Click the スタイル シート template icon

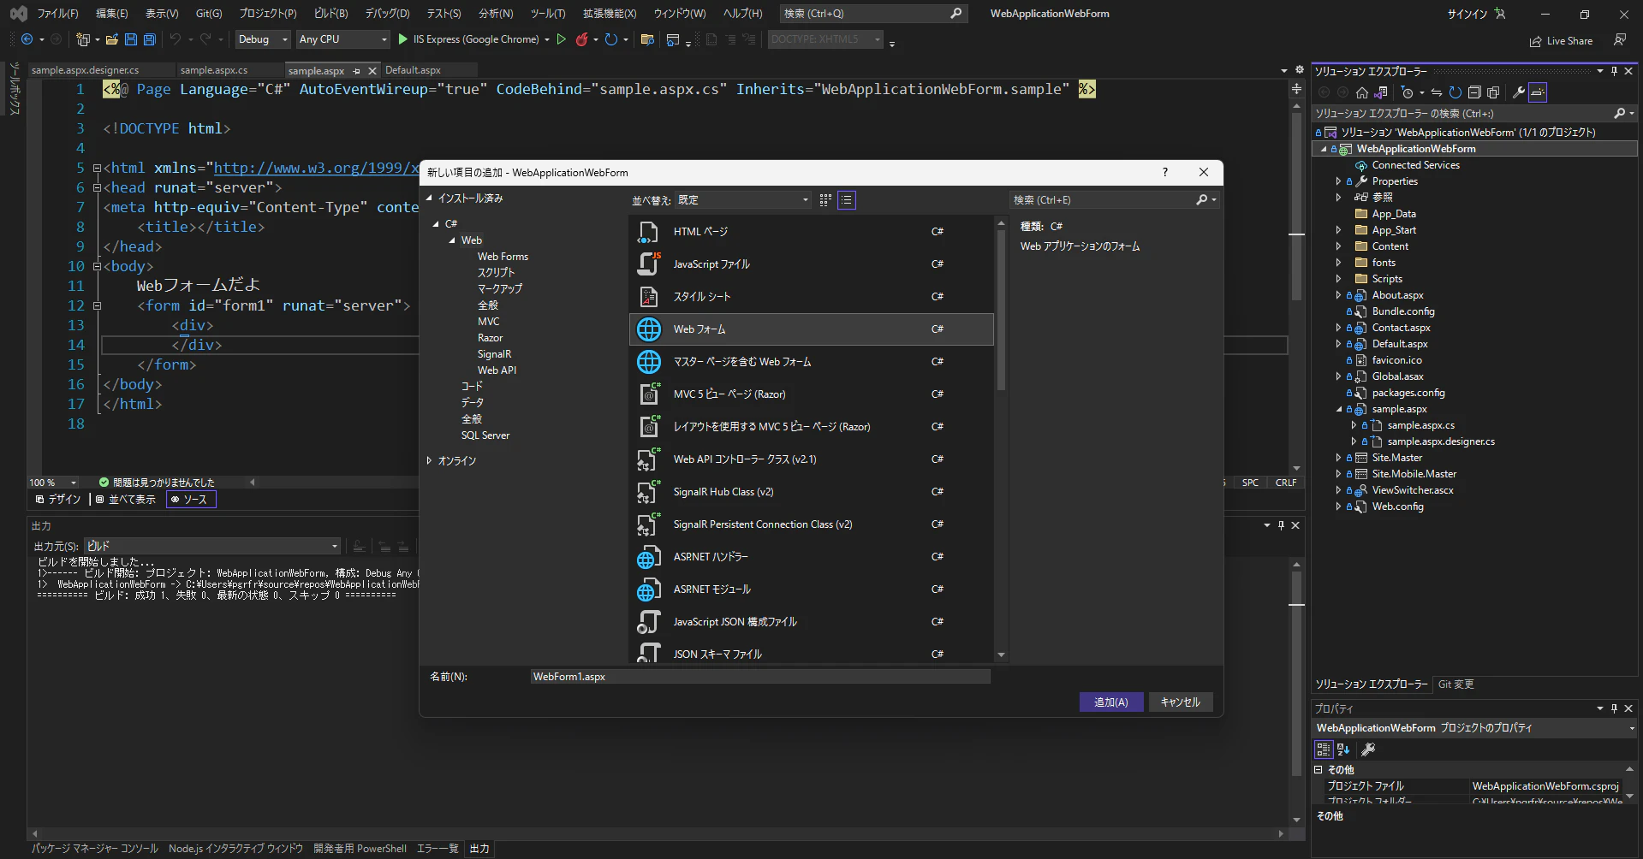point(649,297)
